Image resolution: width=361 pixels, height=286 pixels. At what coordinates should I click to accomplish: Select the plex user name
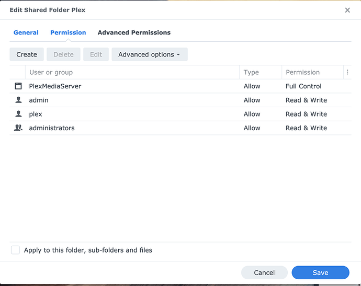[x=36, y=114]
